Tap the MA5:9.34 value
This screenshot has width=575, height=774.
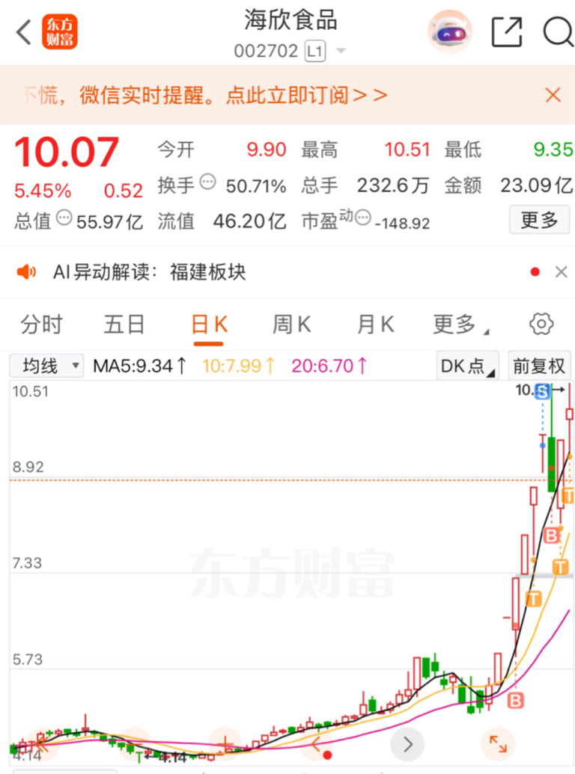point(140,366)
